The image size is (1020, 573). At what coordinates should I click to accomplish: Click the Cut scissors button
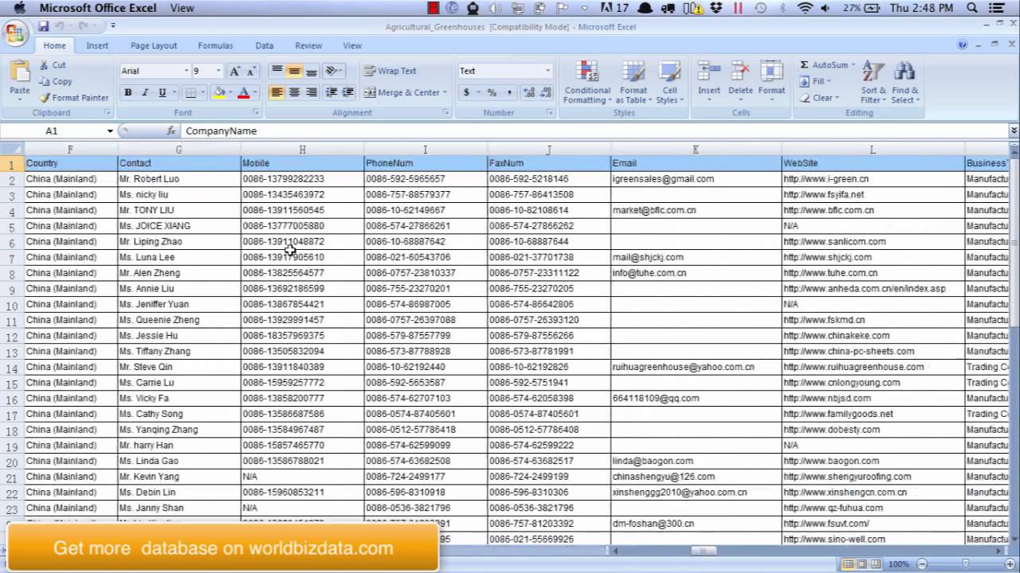(53, 65)
